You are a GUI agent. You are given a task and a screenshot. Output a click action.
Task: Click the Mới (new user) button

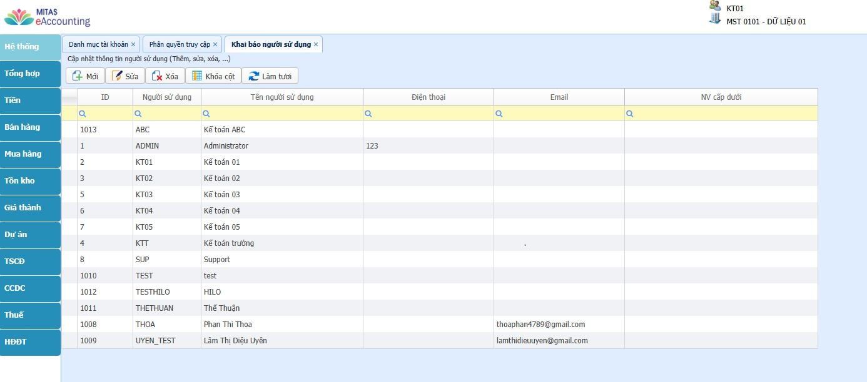tap(85, 76)
